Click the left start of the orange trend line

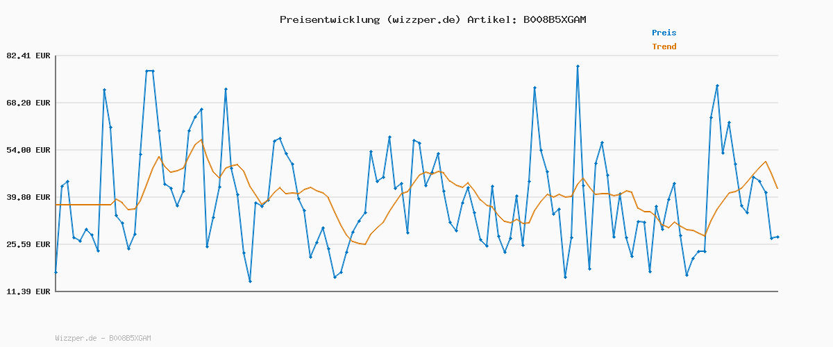click(x=56, y=205)
